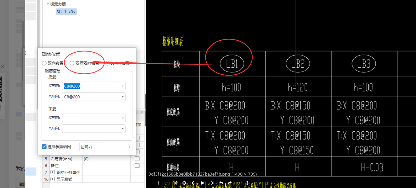Open the 底筋 X方向 C8@200 dropdown
The height and width of the screenshot is (188, 416).
click(x=123, y=86)
